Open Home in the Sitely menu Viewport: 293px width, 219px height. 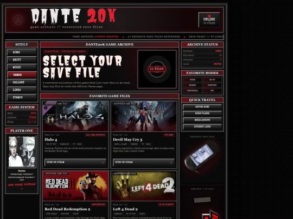(22, 52)
